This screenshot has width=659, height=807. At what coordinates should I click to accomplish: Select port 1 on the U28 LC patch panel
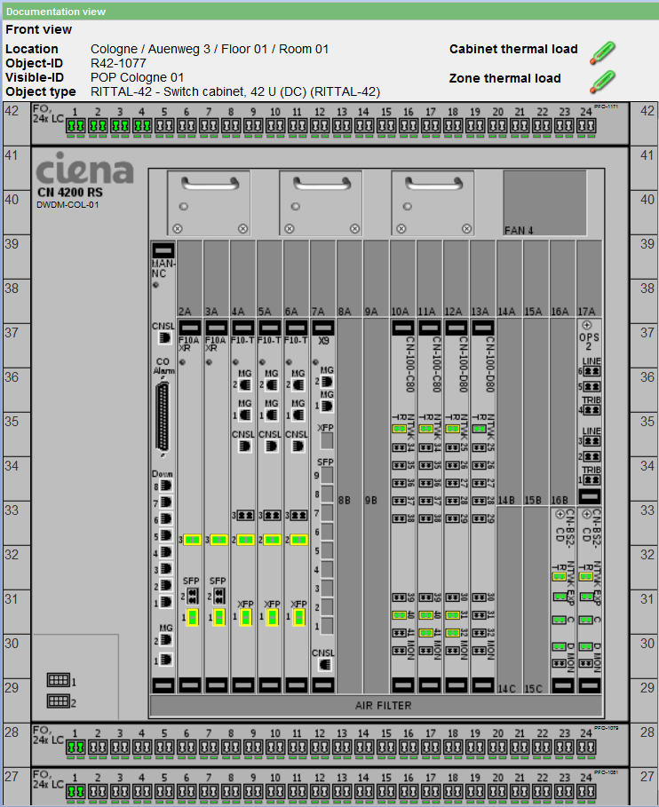coord(75,748)
